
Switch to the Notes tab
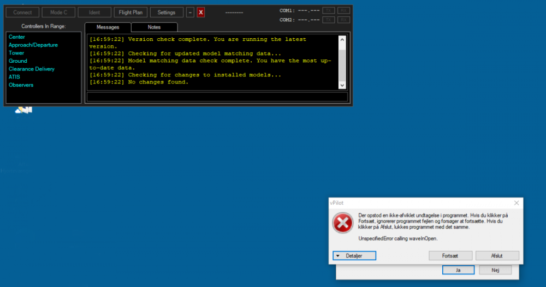(154, 27)
